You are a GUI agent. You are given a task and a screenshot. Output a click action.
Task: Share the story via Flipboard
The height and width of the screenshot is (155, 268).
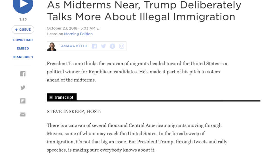tap(23, 101)
